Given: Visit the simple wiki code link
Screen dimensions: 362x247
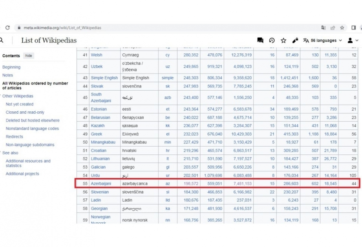Looking at the screenshot, I should pyautogui.click(x=168, y=78).
